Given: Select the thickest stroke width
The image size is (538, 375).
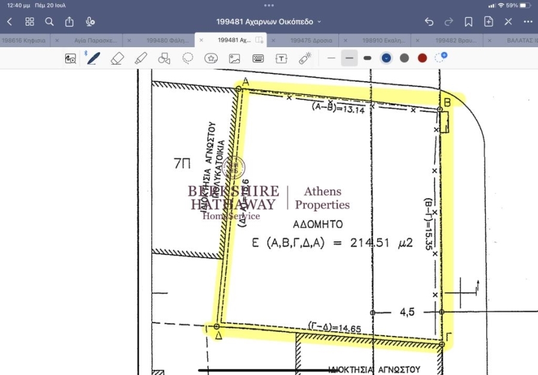Looking at the screenshot, I should click(368, 58).
